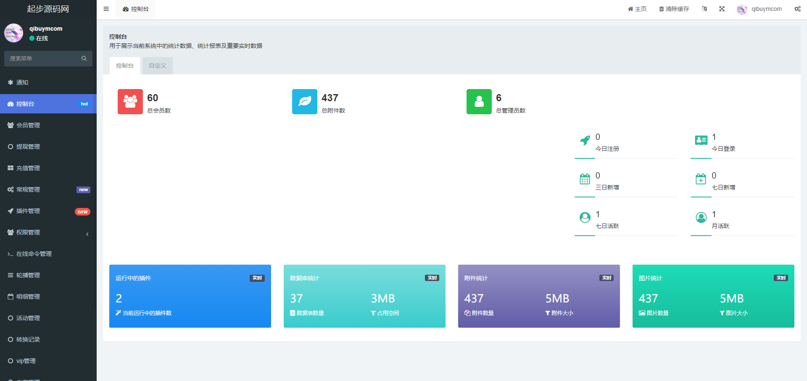The width and height of the screenshot is (807, 381).
Task: Click the red new badge on 插件管理
Action: click(82, 212)
